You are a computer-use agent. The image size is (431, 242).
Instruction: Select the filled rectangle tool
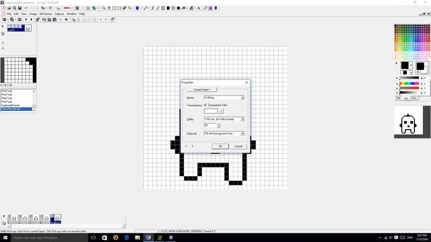[168, 8]
